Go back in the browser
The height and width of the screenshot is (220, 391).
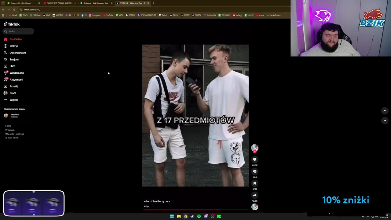[3, 9]
